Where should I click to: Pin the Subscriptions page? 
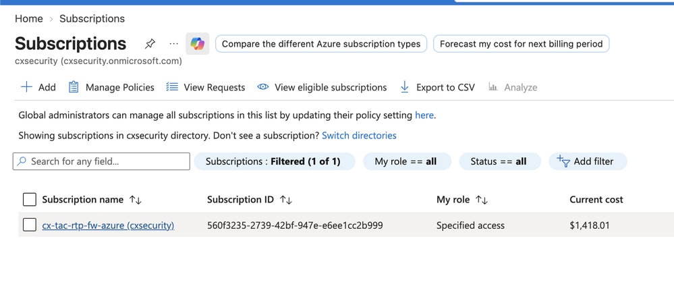pos(150,43)
